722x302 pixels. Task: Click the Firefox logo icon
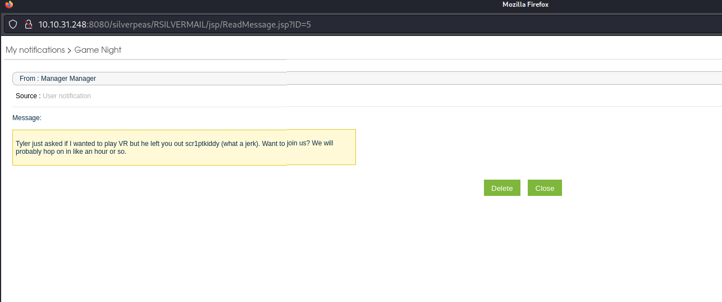pyautogui.click(x=8, y=4)
